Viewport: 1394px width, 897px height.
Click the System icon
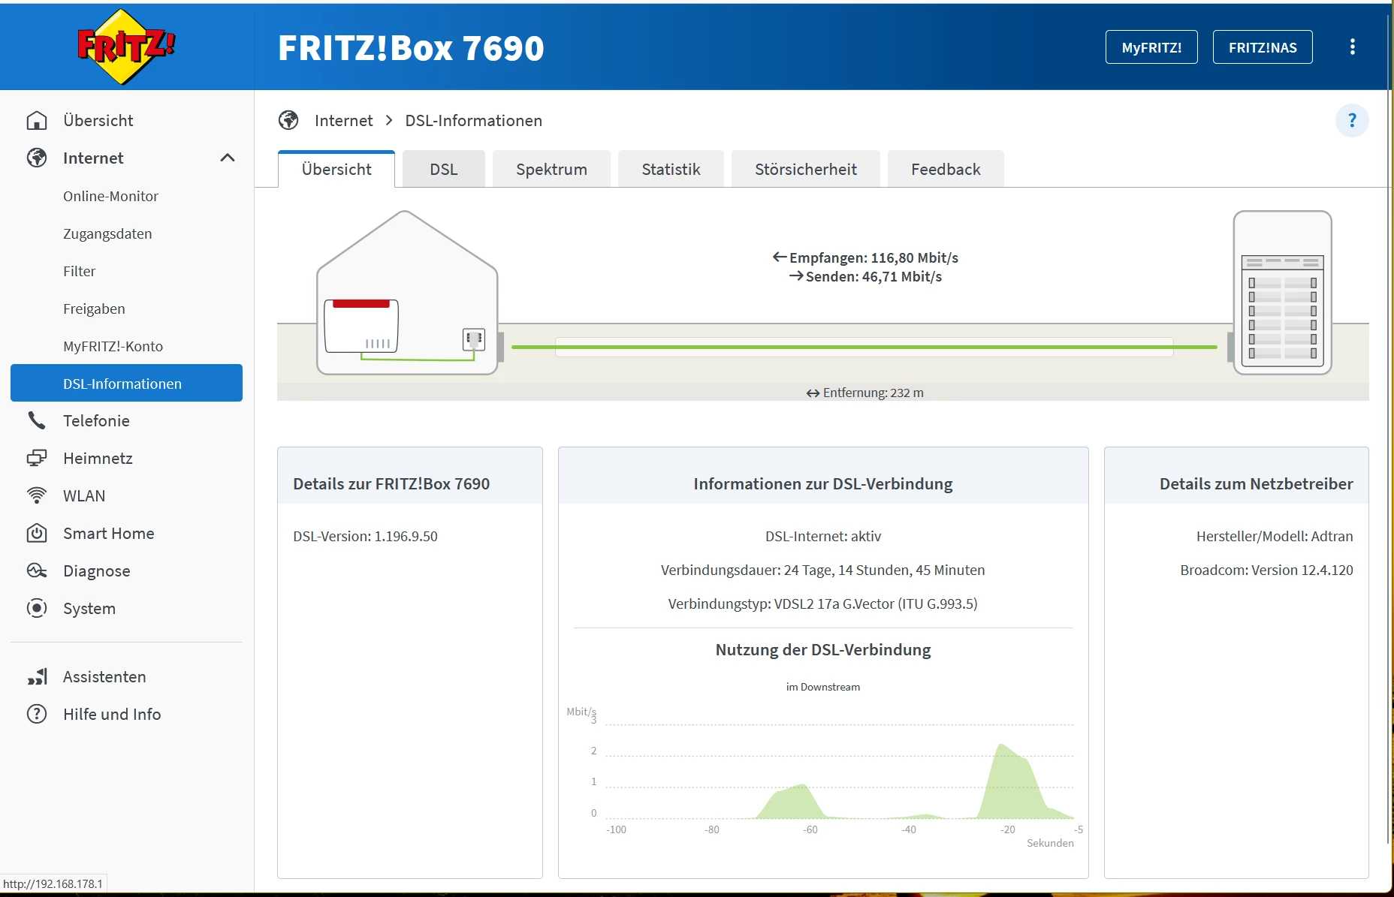click(37, 609)
